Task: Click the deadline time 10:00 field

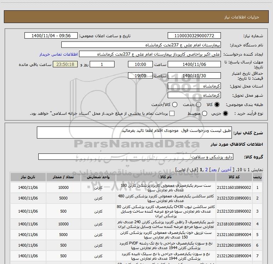Action: click(x=140, y=64)
